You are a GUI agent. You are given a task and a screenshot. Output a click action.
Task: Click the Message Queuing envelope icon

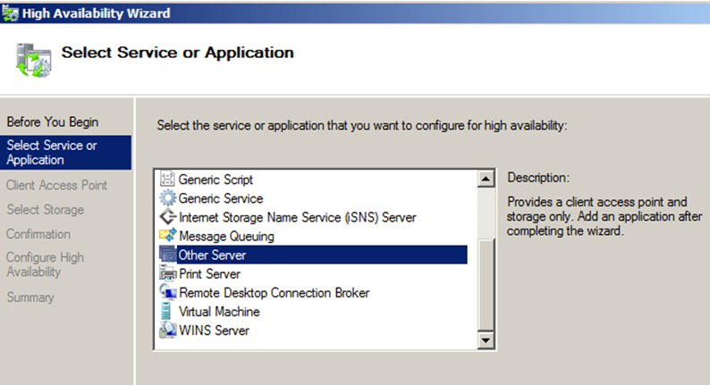tap(167, 236)
